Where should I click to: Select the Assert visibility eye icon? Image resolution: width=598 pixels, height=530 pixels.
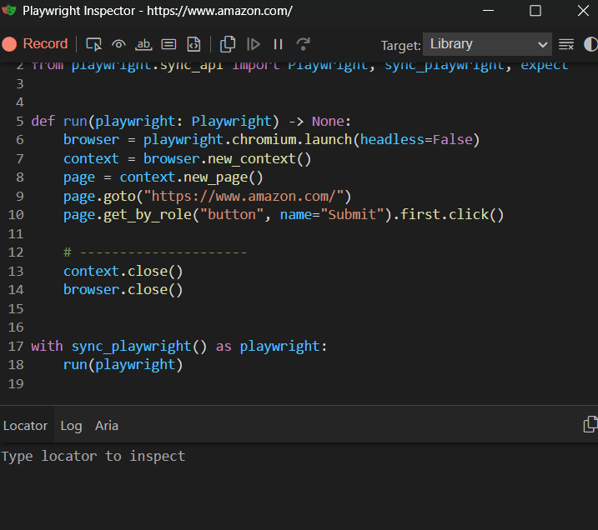click(x=118, y=44)
